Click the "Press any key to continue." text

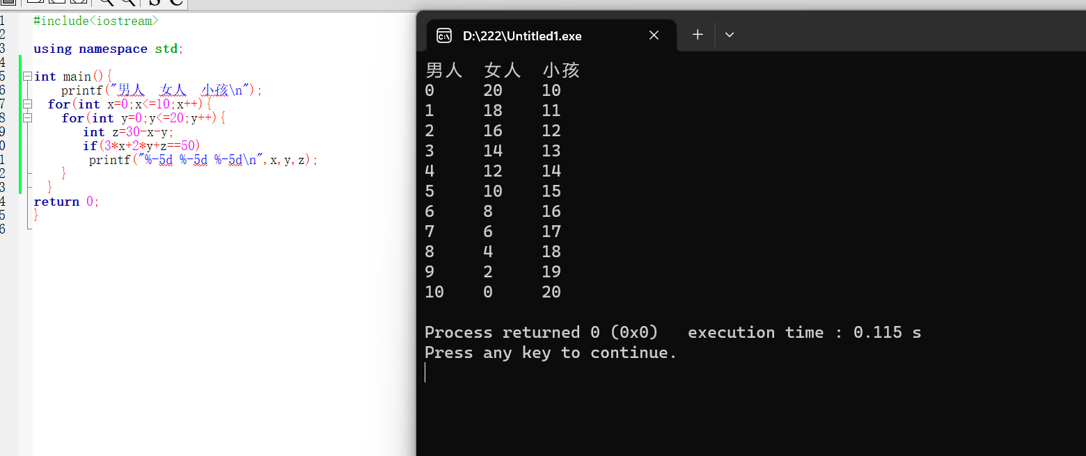[551, 352]
